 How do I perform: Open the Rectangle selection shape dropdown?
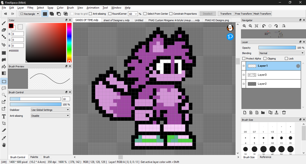tap(30, 14)
